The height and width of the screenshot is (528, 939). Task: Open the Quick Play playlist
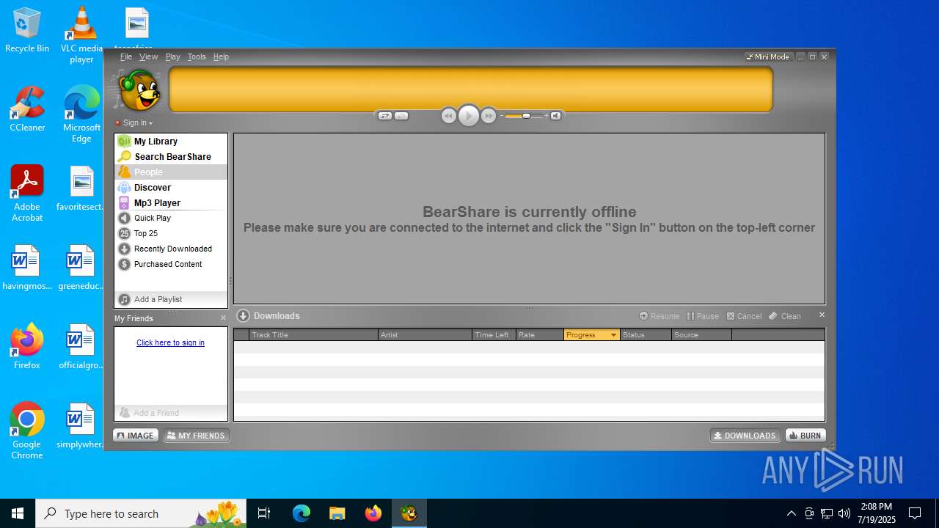(x=171, y=218)
